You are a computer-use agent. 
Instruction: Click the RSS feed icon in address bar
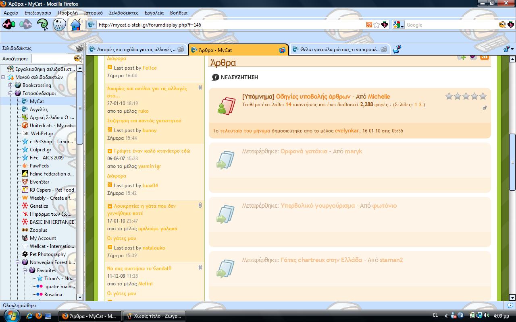pos(369,25)
